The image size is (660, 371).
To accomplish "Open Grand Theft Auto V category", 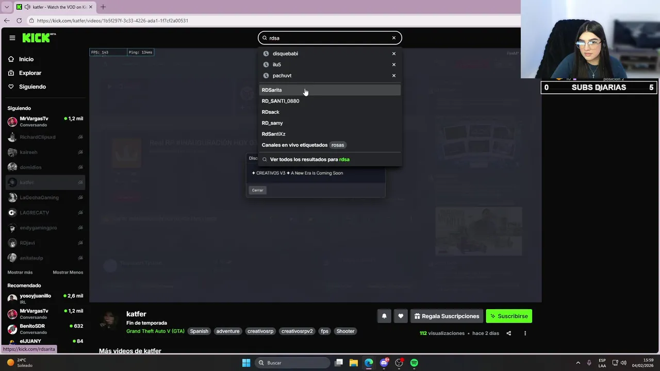I will [x=155, y=331].
